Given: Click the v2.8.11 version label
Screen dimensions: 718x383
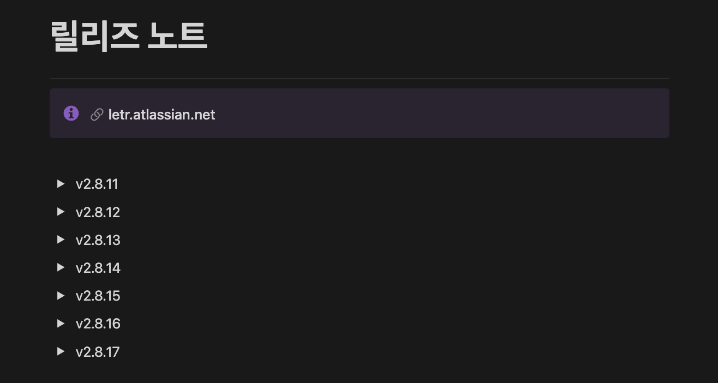Looking at the screenshot, I should (x=97, y=184).
